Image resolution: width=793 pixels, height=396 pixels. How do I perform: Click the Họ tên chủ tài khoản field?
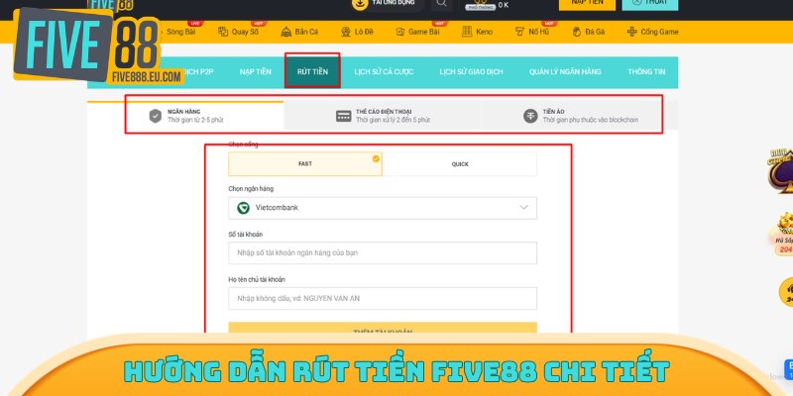[383, 299]
